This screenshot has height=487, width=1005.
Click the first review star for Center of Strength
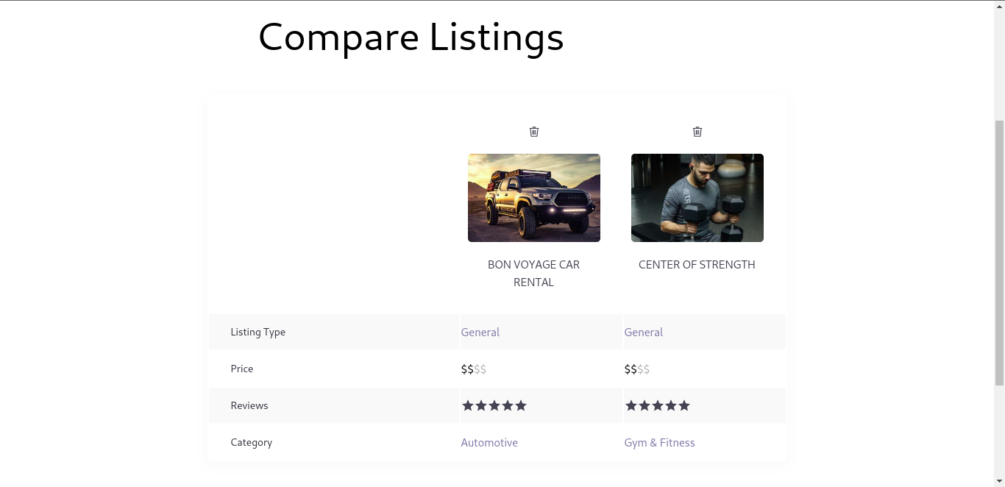click(631, 405)
